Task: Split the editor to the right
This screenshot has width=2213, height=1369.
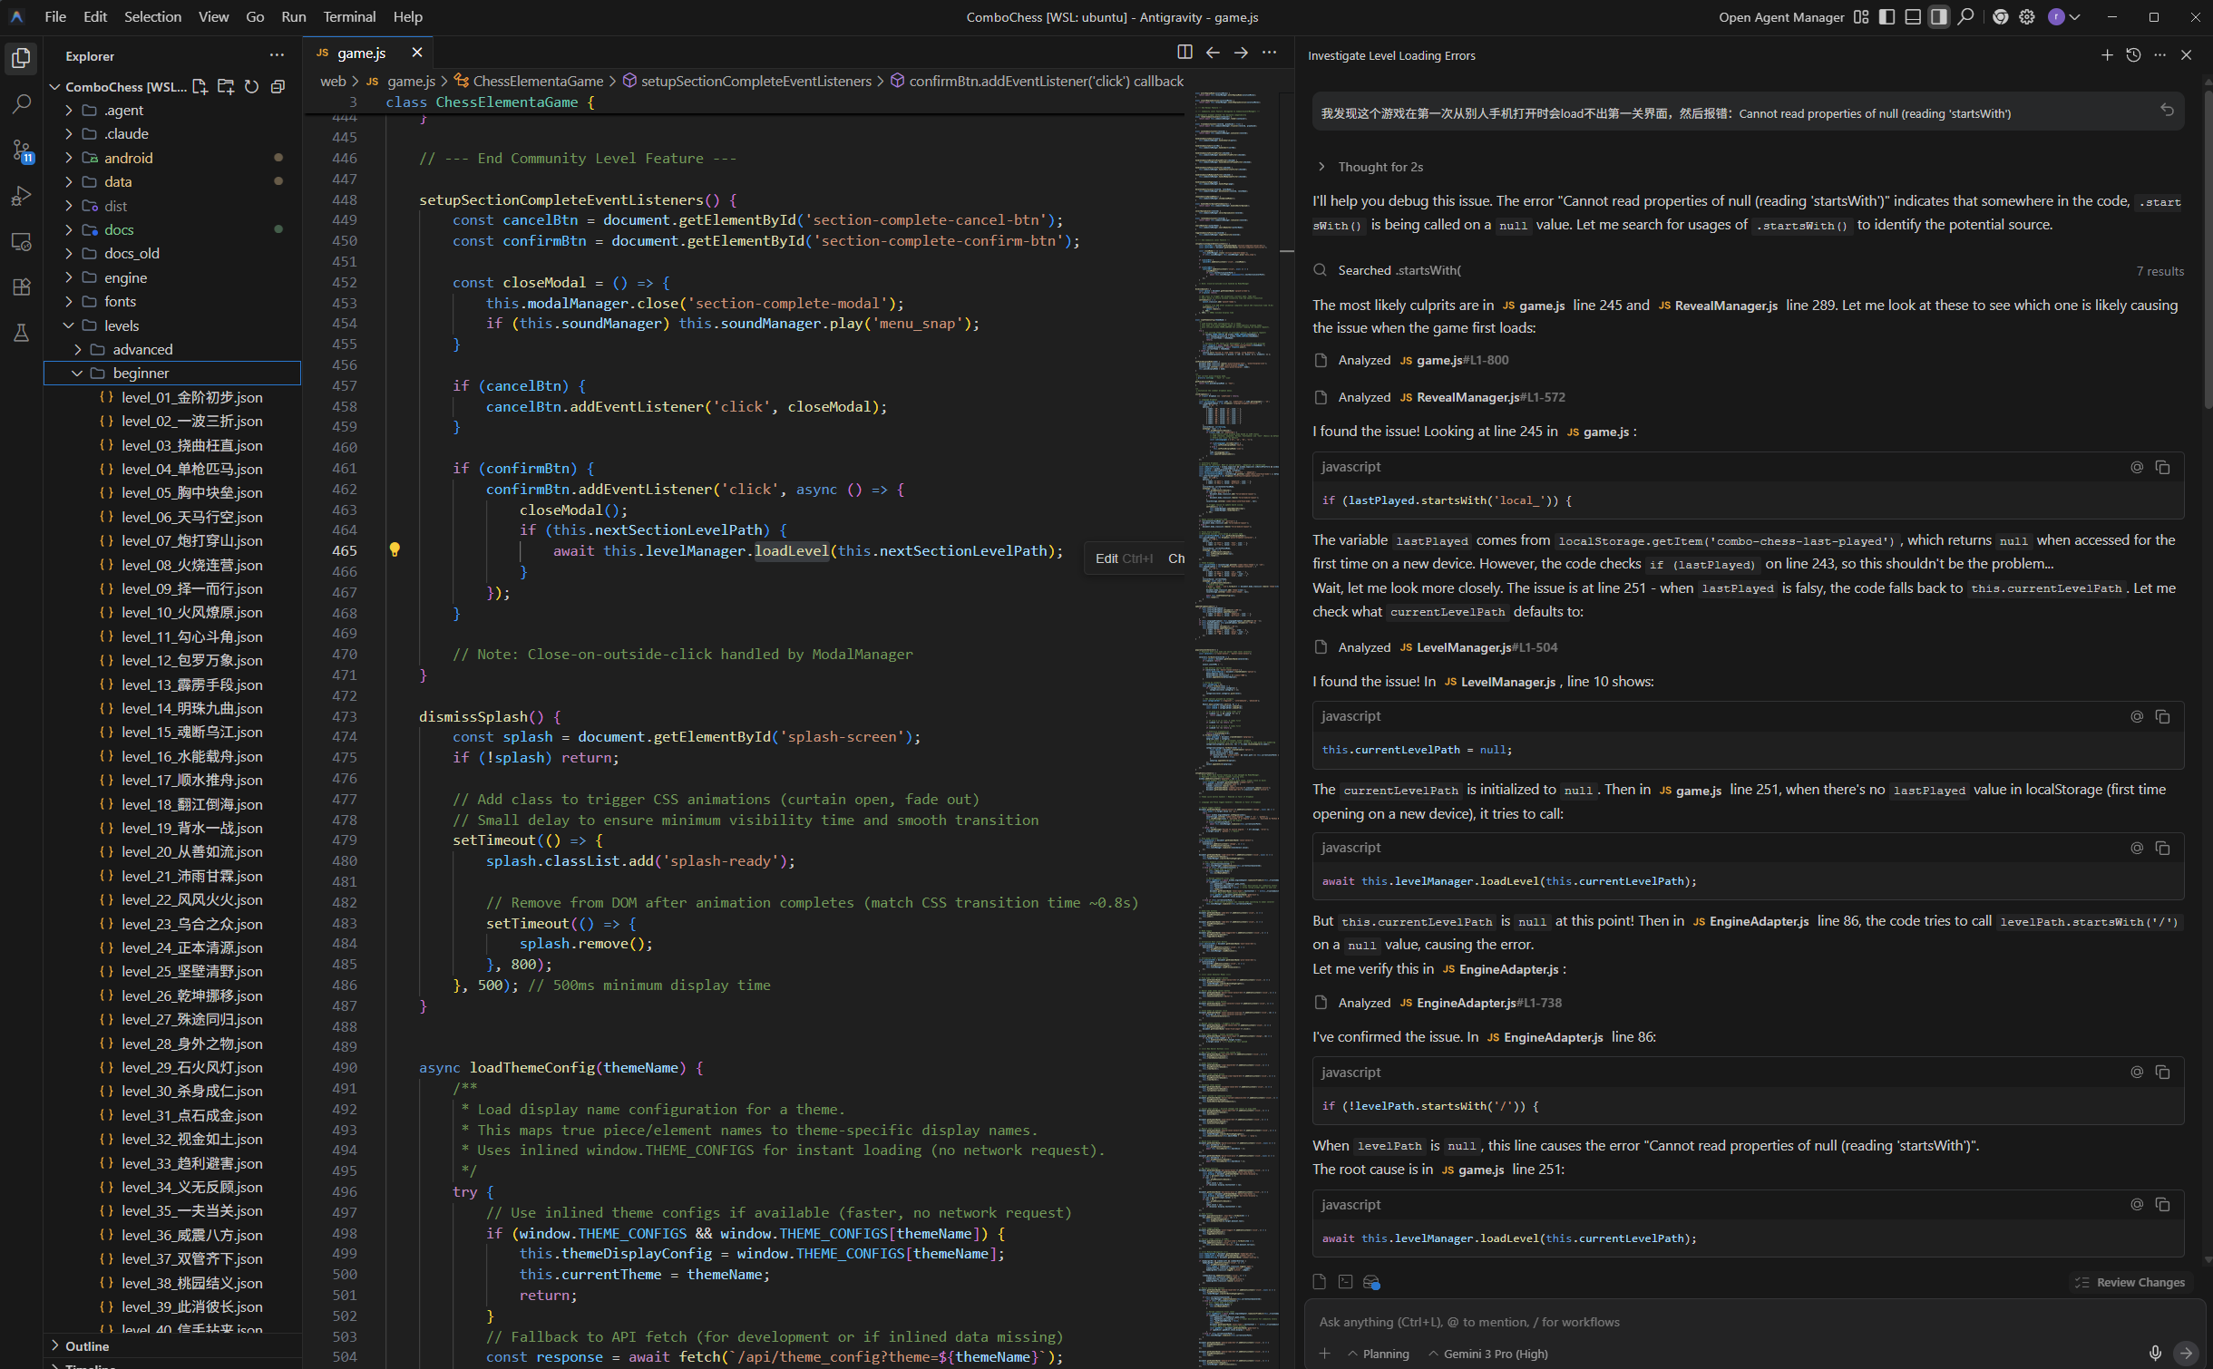Action: click(x=1184, y=53)
